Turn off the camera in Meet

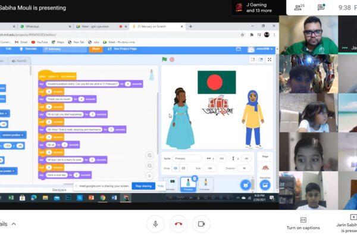pos(201,224)
